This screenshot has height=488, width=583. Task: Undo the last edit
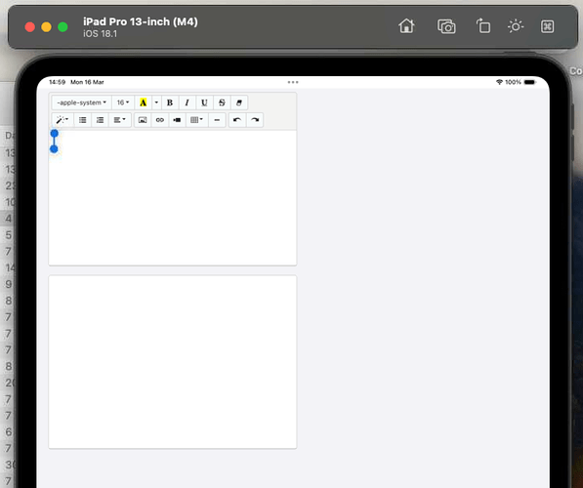click(x=237, y=120)
